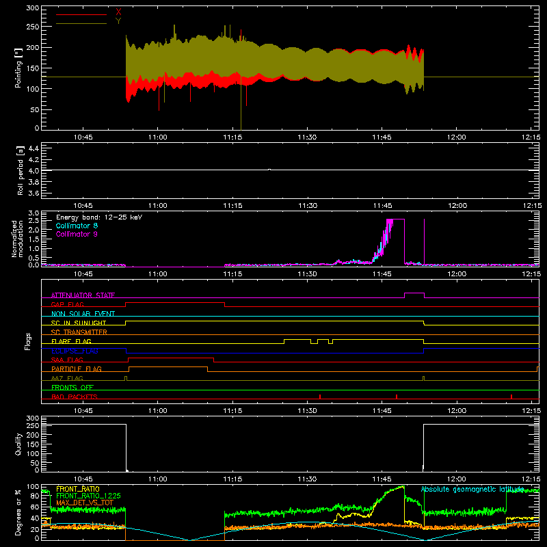Image resolution: width=547 pixels, height=547 pixels.
Task: Click '10:45' tick under the Quality plot
Action: [83, 479]
